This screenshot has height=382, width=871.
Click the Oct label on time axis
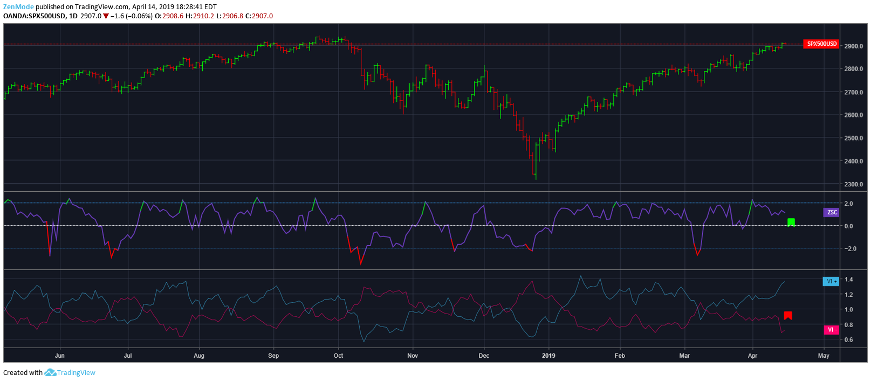[339, 356]
